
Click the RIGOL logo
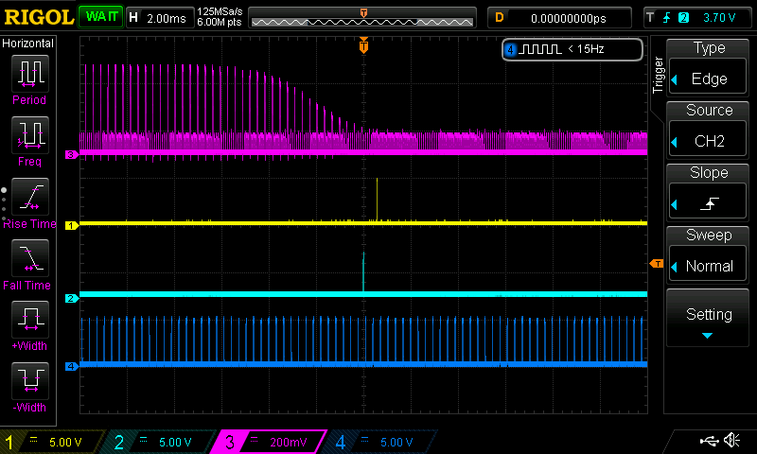(x=38, y=17)
